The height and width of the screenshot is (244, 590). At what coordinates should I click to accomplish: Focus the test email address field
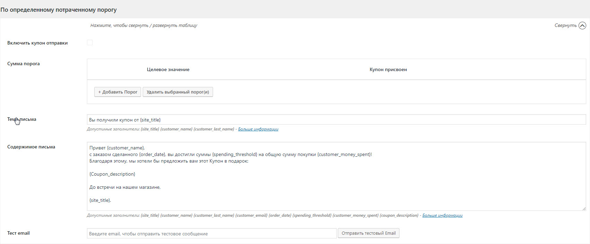click(x=211, y=234)
